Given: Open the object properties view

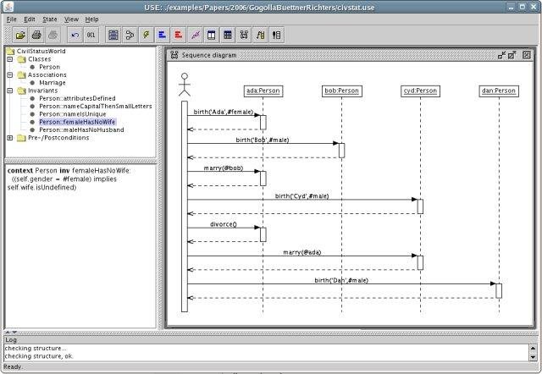Looking at the screenshot, I should click(211, 35).
